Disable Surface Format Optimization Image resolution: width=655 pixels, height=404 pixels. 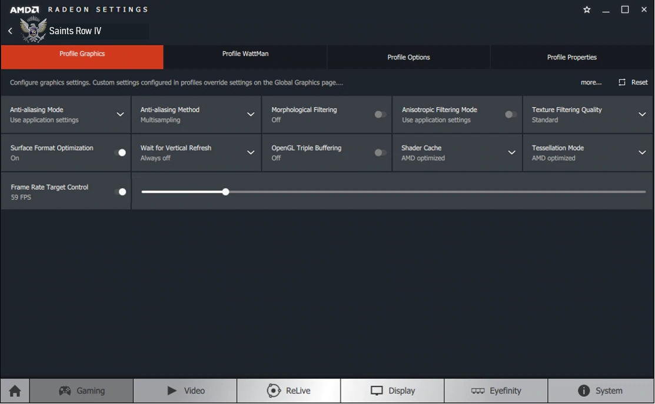[x=120, y=153]
